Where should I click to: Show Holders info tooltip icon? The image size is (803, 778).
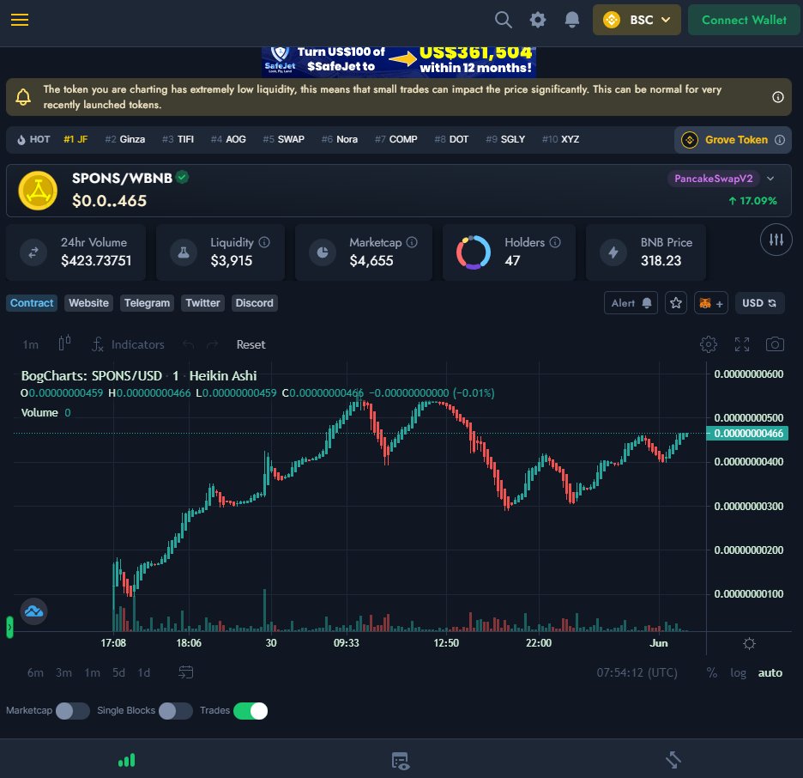(554, 242)
